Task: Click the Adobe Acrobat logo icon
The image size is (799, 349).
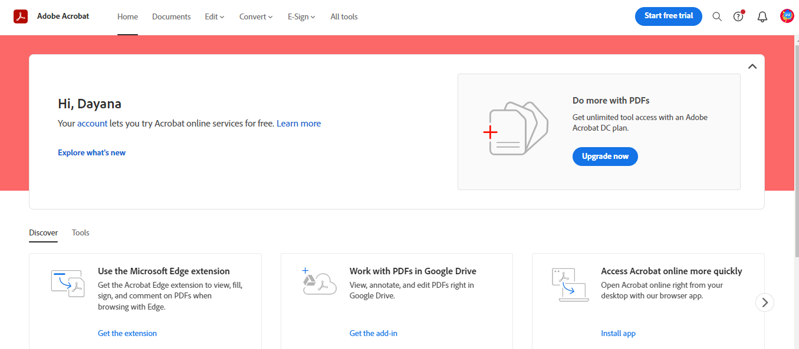Action: tap(21, 16)
